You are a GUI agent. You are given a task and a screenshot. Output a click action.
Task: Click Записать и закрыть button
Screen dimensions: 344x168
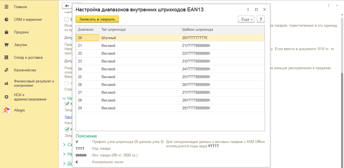click(x=97, y=19)
